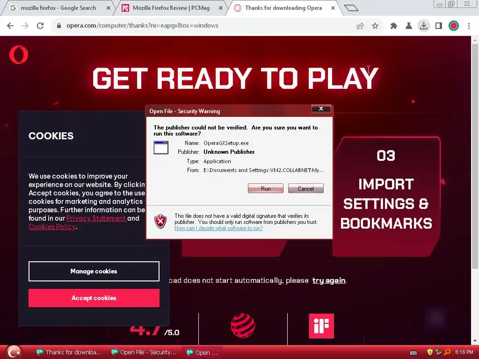Viewport: 479px width, 359px height.
Task: Accept cookies on Opera site
Action: 94,298
